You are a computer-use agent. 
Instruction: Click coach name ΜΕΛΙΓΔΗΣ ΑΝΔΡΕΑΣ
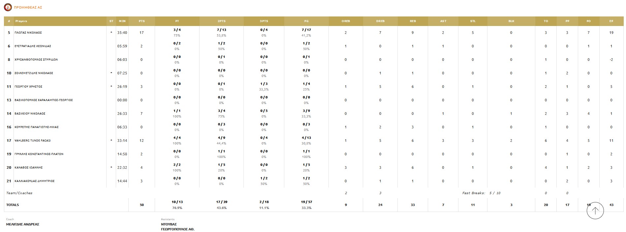[23, 224]
